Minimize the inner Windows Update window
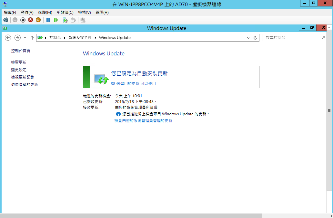 [x=303, y=28]
